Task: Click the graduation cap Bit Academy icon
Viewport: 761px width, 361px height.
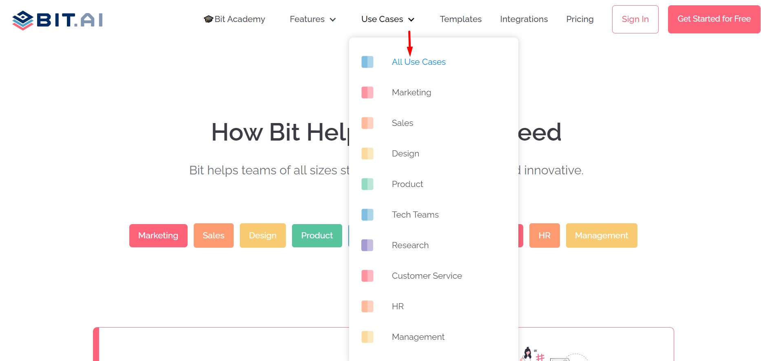Action: [208, 19]
